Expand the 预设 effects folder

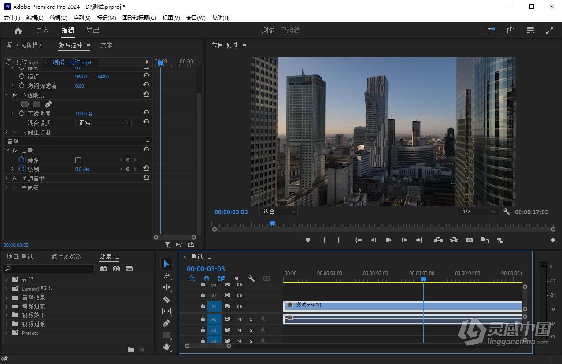coord(6,280)
